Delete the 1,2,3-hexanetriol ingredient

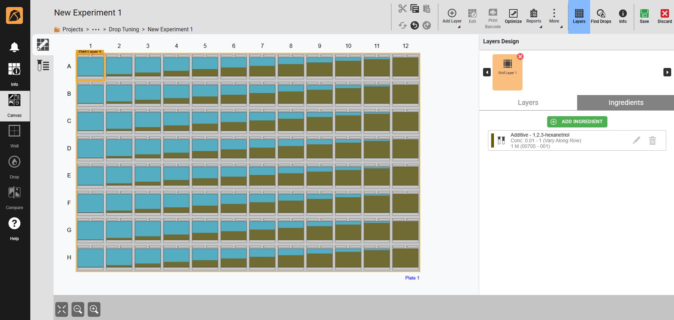click(x=653, y=140)
